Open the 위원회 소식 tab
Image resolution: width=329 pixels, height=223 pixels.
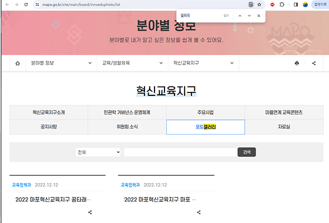point(127,127)
